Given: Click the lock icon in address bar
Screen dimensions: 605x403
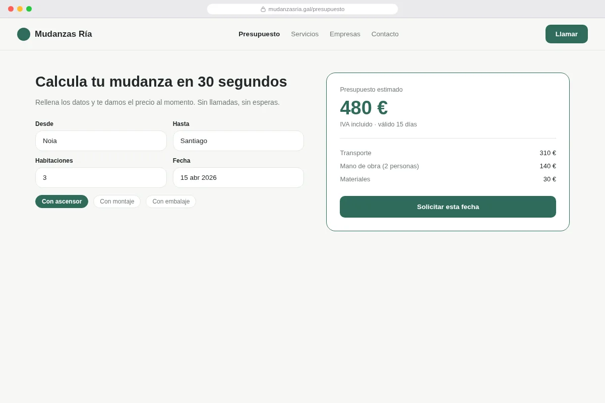Looking at the screenshot, I should point(263,9).
